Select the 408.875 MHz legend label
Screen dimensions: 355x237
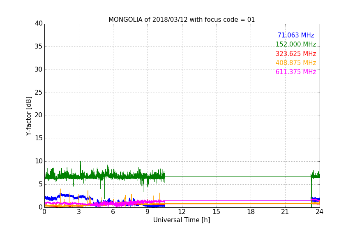click(296, 63)
